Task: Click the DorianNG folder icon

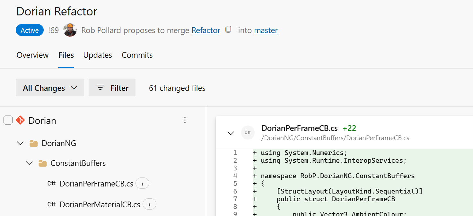Action: (x=33, y=143)
